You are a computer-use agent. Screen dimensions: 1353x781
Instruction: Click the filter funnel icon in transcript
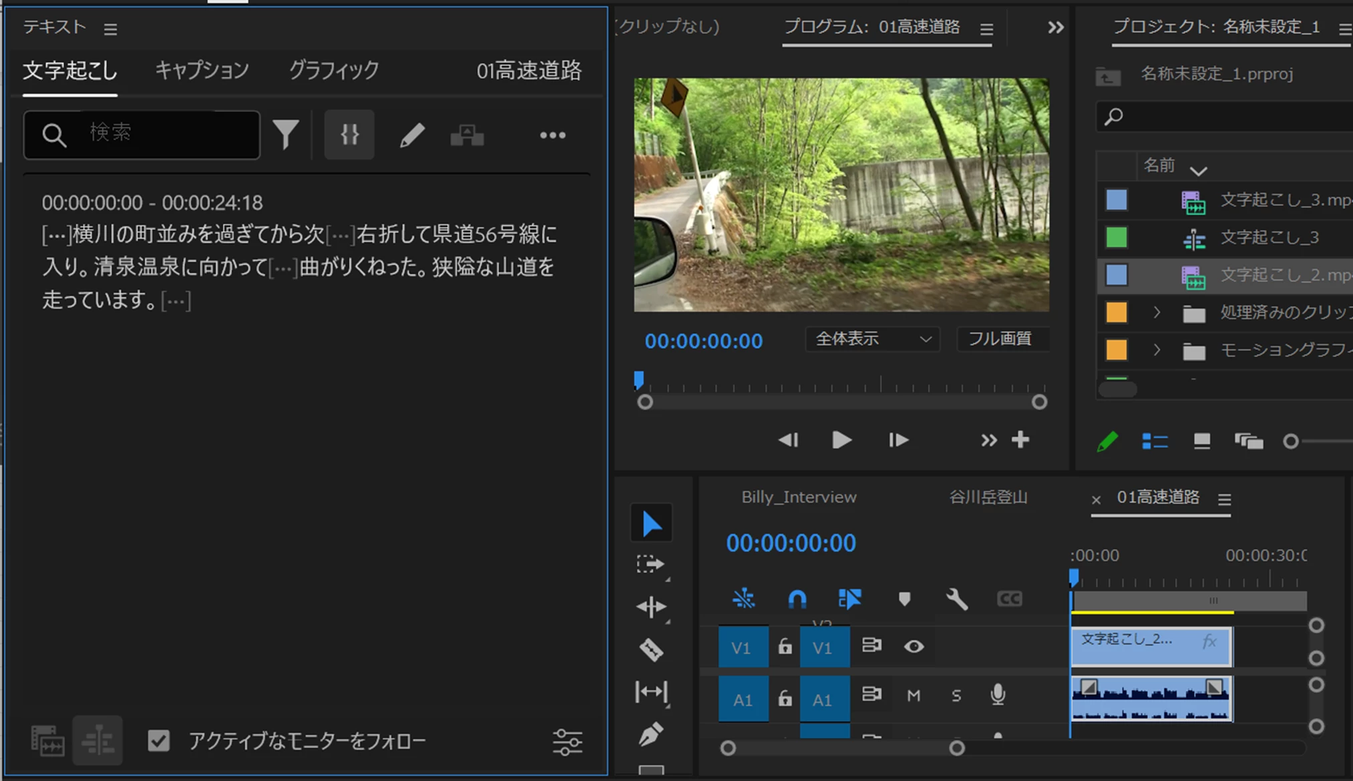286,134
